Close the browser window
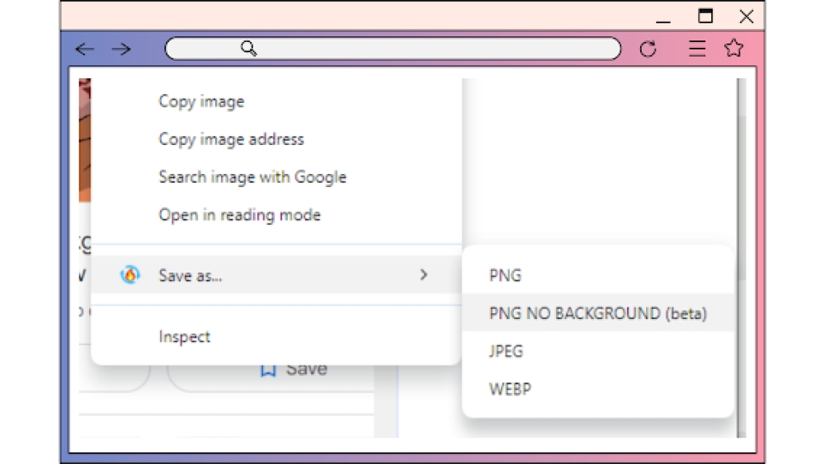This screenshot has width=825, height=464. (746, 16)
